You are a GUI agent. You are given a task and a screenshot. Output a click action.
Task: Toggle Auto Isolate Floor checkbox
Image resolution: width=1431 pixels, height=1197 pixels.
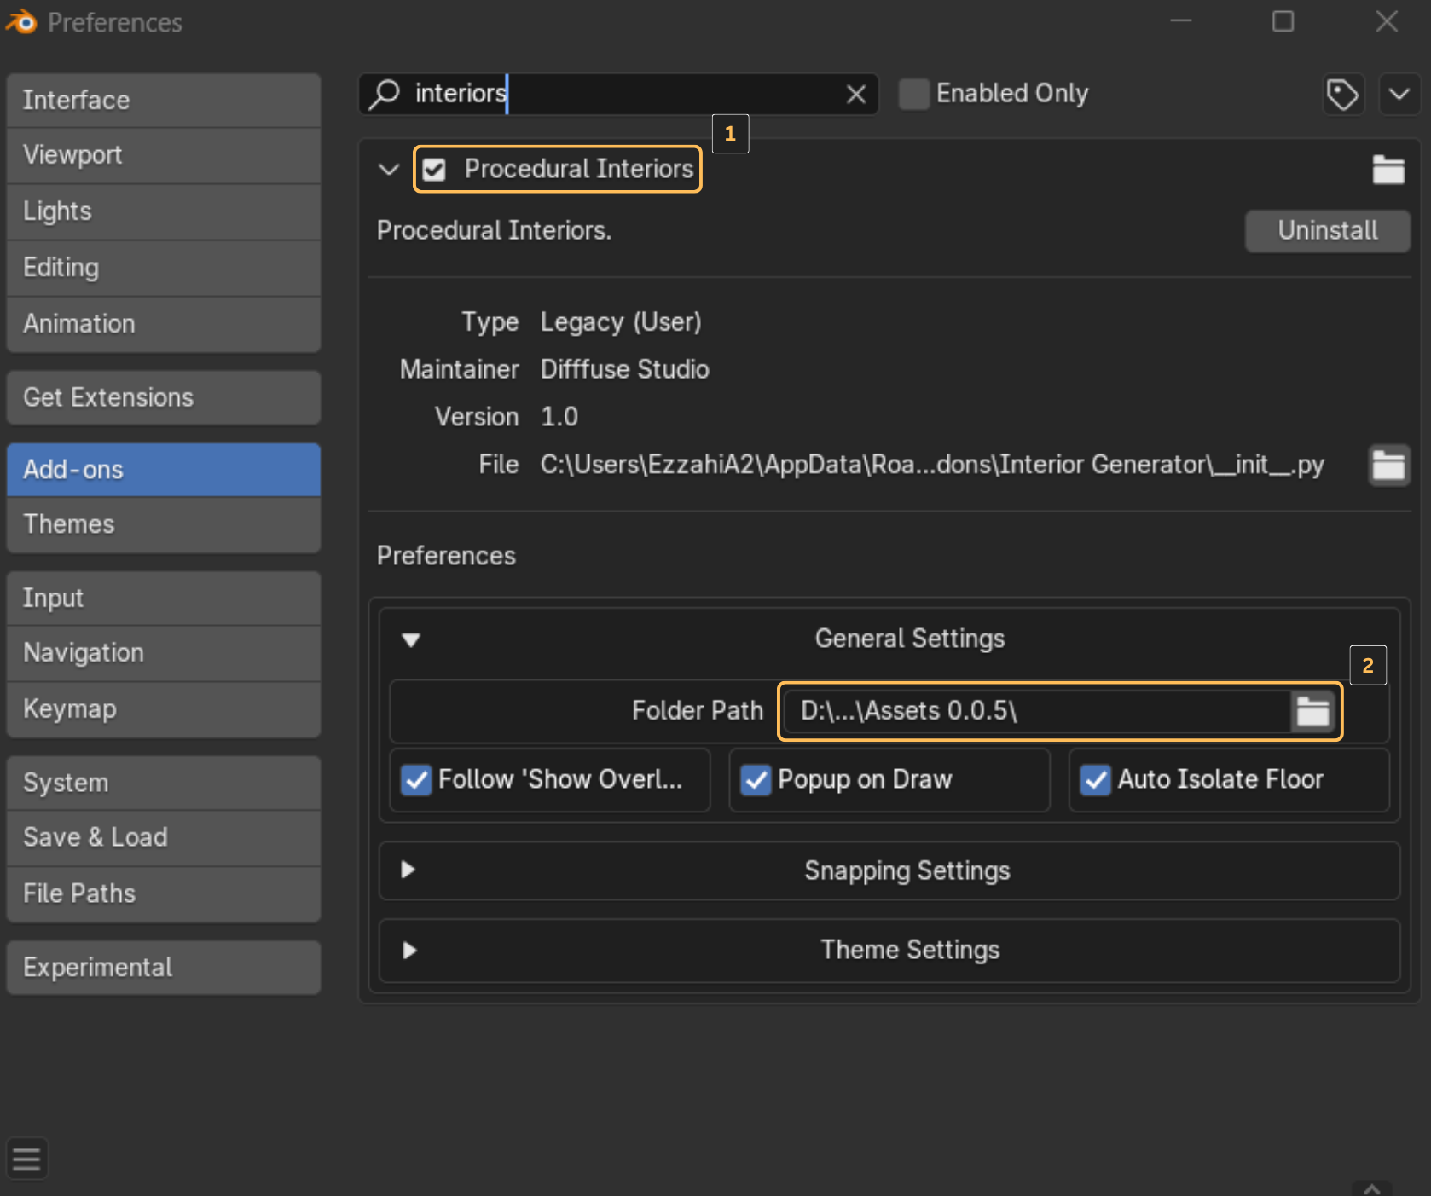(1095, 779)
